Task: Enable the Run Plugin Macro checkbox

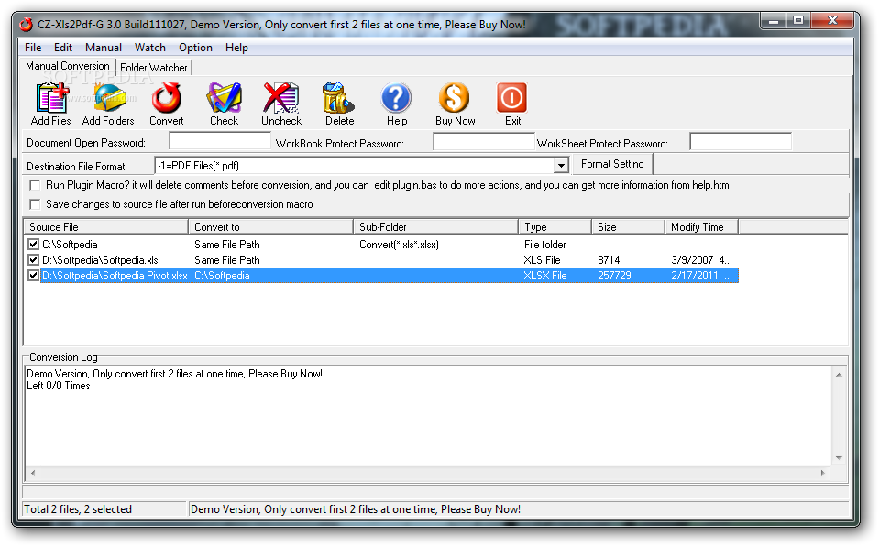Action: tap(35, 185)
